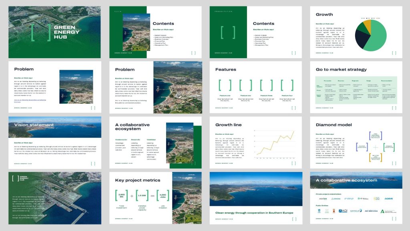Image resolution: width=410 pixels, height=231 pixels.
Task: Click the AGI logo under Public Entities
Action: (343, 211)
